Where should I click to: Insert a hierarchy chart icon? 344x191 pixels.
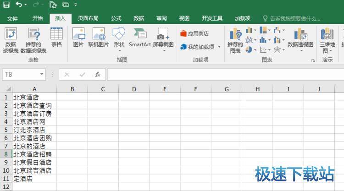point(263,30)
